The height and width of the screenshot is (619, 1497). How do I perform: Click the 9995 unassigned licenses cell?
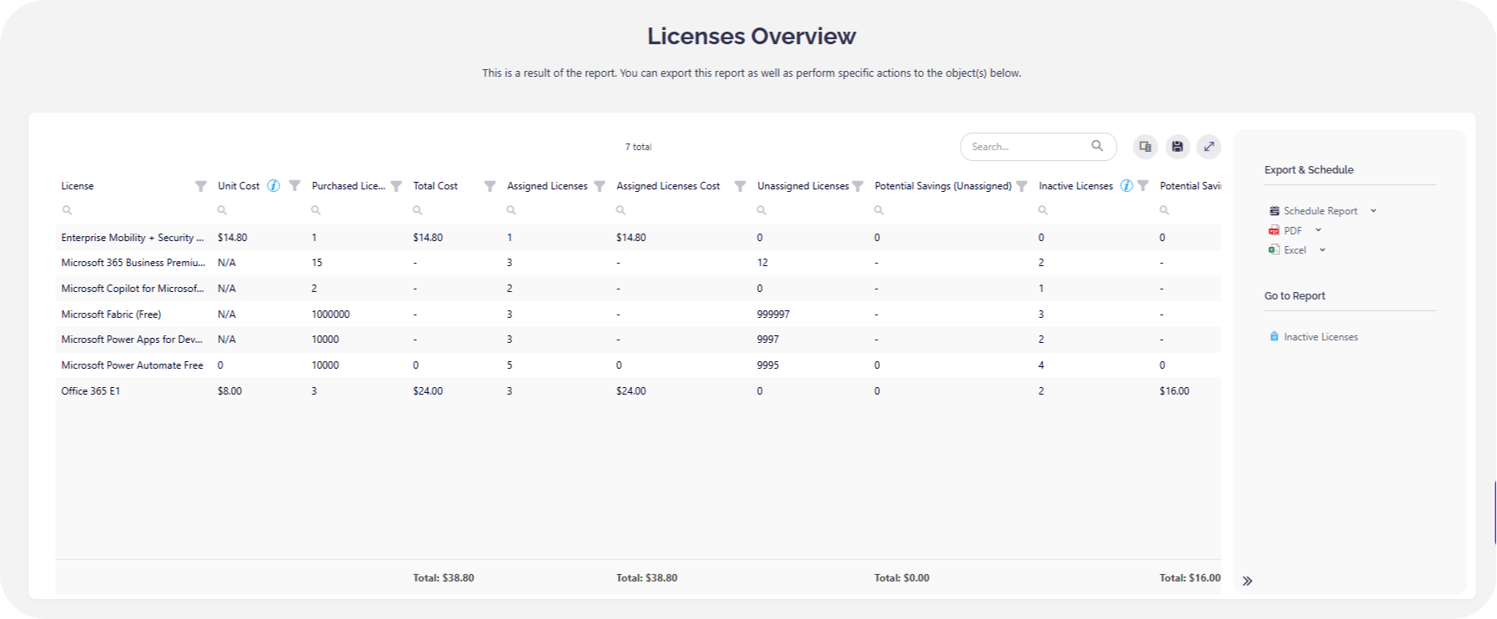tap(768, 365)
